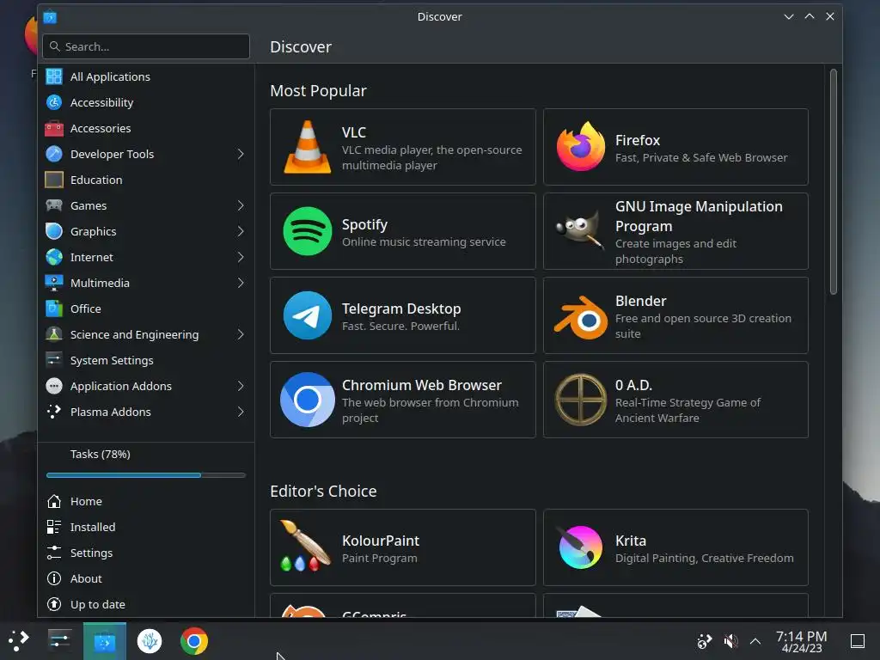Viewport: 880px width, 660px height.
Task: Click the KolourPaint brush icon
Action: click(305, 546)
